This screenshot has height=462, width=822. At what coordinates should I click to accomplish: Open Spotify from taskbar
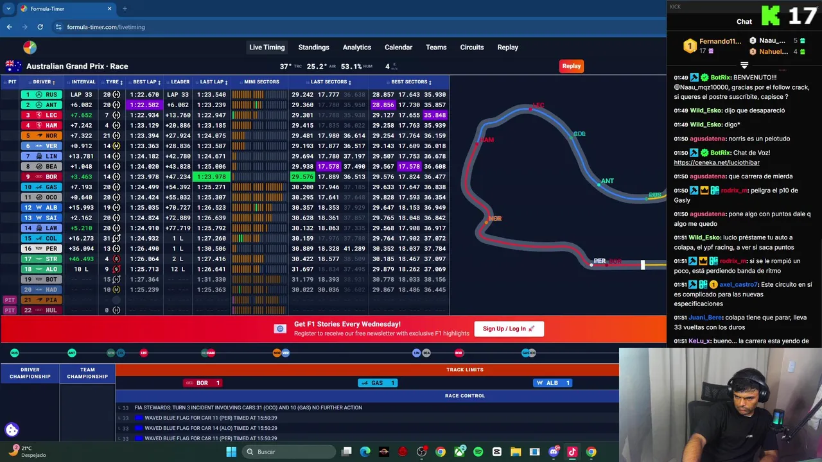point(478,452)
